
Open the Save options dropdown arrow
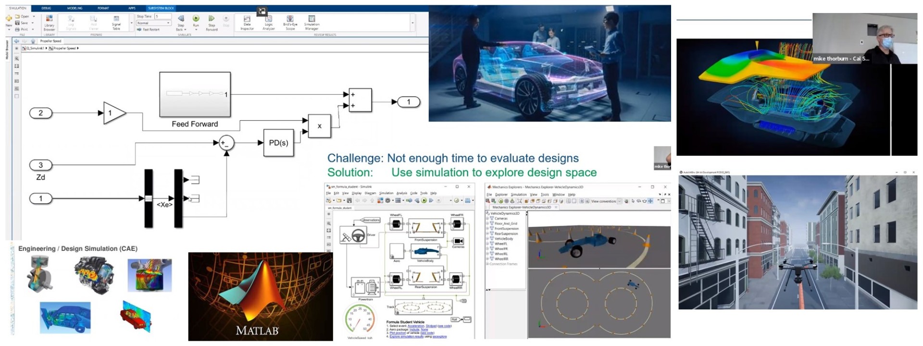[33, 23]
